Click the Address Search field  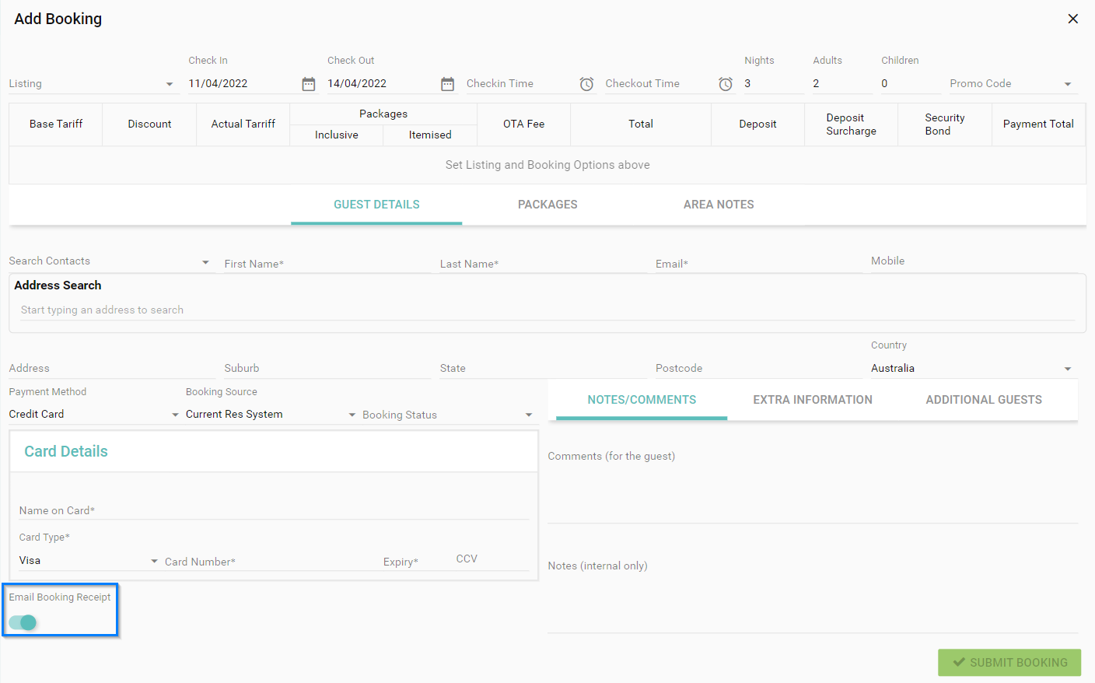point(311,310)
